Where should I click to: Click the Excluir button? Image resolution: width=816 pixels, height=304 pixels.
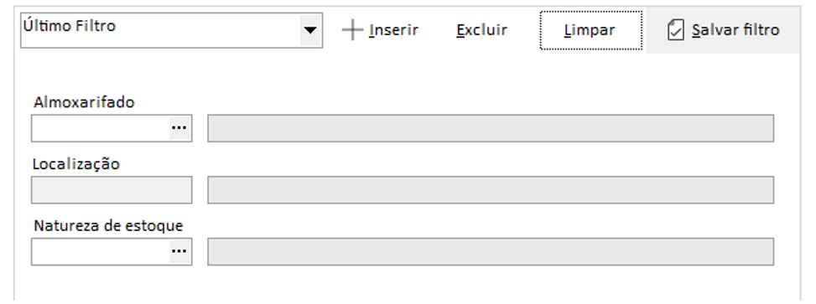pos(482,30)
